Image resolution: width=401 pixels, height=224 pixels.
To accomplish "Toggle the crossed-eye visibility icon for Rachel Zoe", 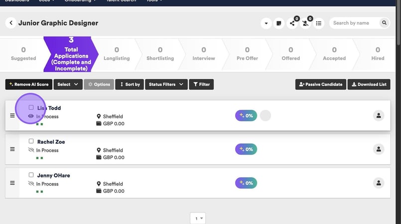I will pos(31,150).
